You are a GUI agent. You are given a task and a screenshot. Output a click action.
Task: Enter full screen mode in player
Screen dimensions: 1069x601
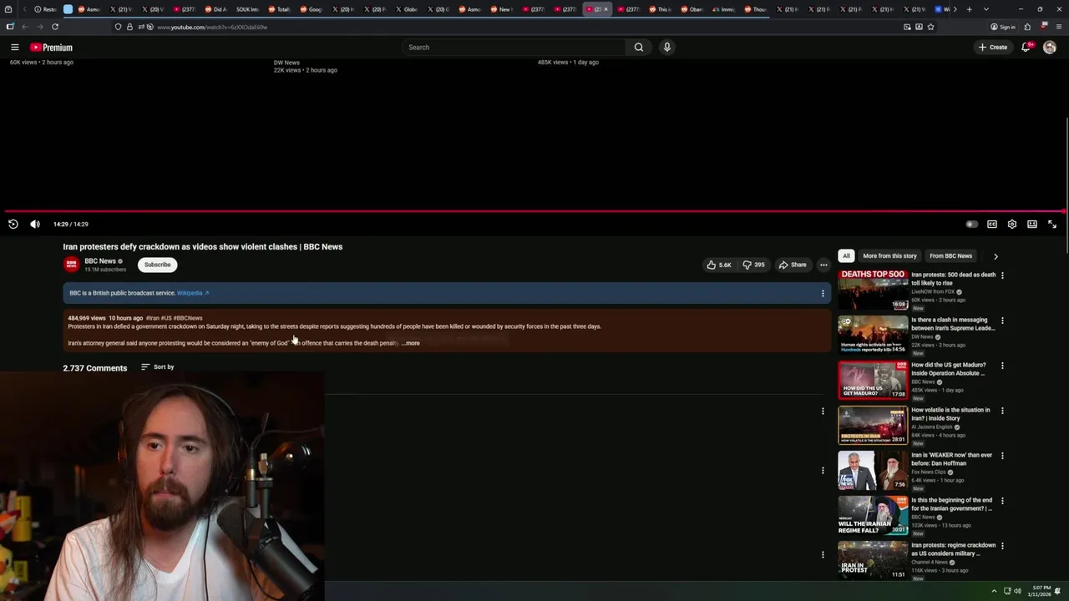[1052, 224]
